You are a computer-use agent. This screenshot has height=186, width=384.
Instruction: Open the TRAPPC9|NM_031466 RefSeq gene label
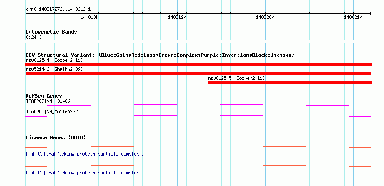click(48, 101)
